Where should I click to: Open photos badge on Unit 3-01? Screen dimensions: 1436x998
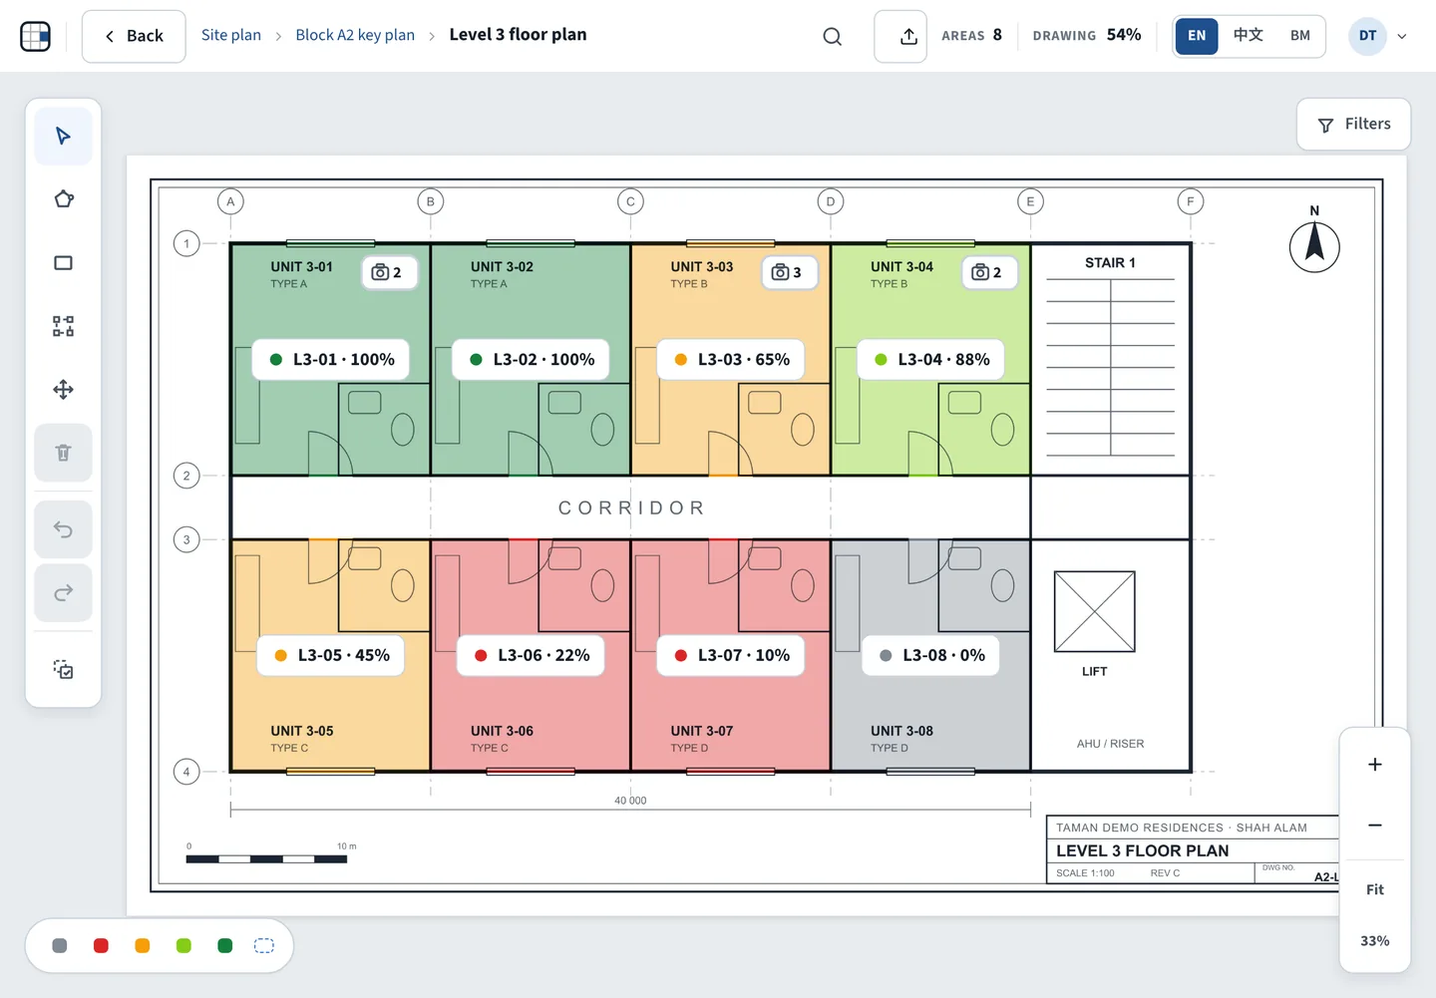(388, 272)
